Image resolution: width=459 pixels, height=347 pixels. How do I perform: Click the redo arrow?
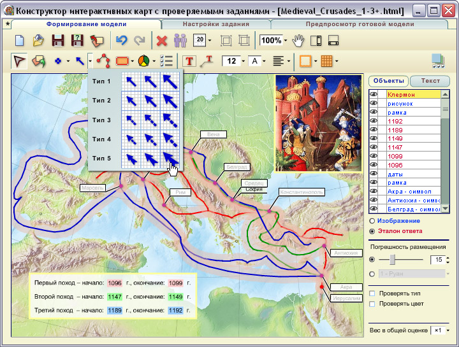pyautogui.click(x=140, y=40)
